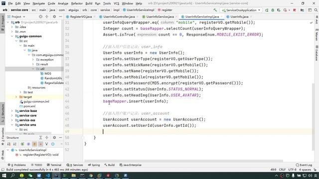Click collapse all icon in Project panel
Screen dimensions: 319x179
tap(46, 16)
